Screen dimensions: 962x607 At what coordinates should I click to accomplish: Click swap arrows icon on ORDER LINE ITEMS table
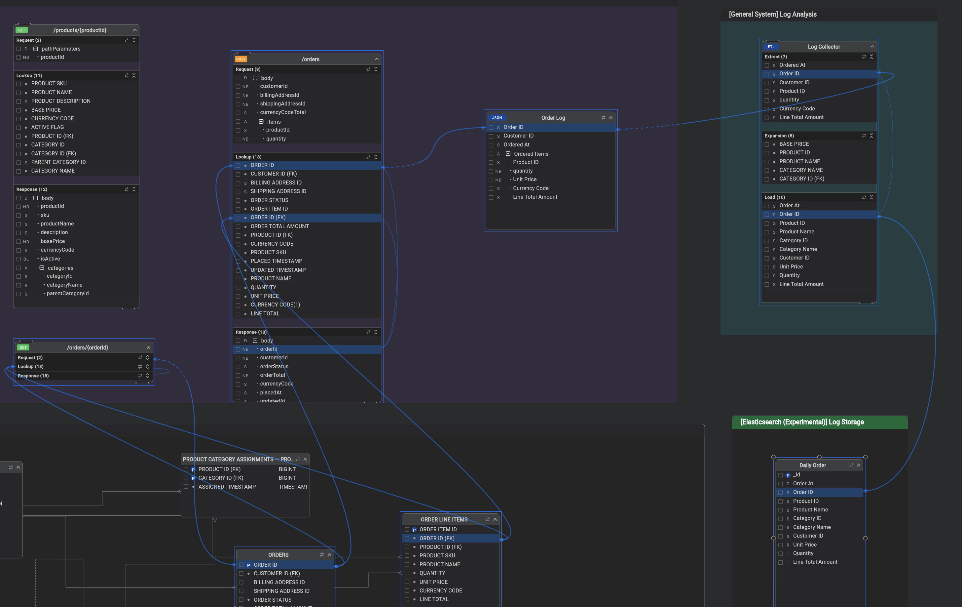487,519
